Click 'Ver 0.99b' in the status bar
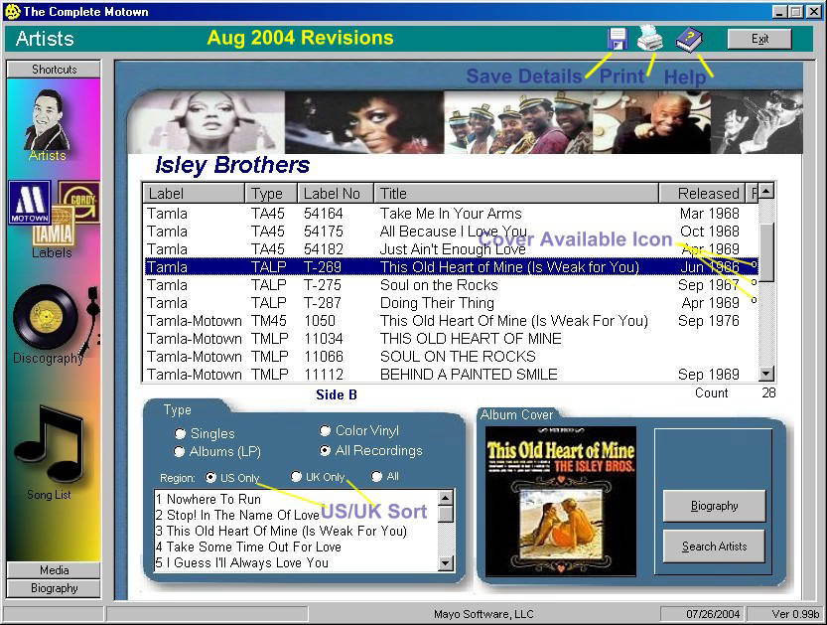This screenshot has width=827, height=625. tap(795, 614)
